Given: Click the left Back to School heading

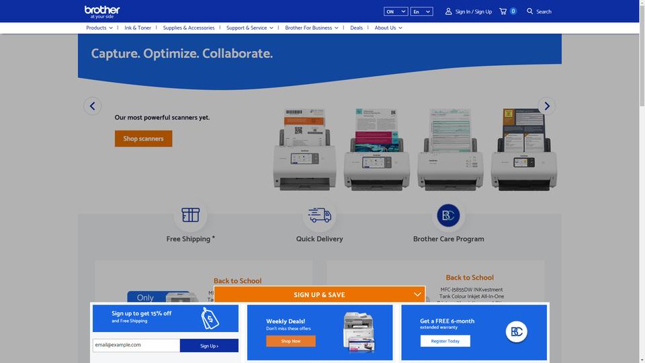Looking at the screenshot, I should click(237, 281).
